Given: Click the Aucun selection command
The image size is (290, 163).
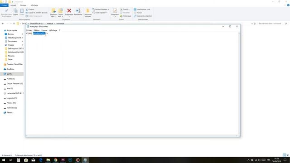Looking at the screenshot, I should (x=138, y=13).
